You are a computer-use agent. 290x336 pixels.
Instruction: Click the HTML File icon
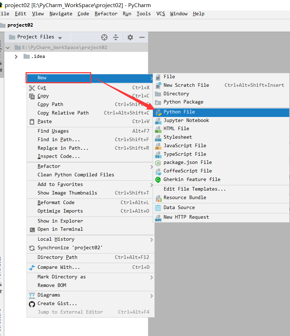pyautogui.click(x=158, y=129)
